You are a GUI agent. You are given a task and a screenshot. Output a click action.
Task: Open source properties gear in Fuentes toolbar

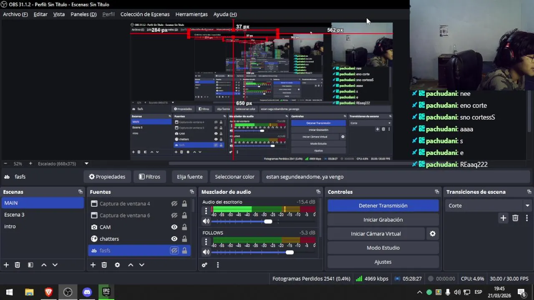(x=117, y=265)
